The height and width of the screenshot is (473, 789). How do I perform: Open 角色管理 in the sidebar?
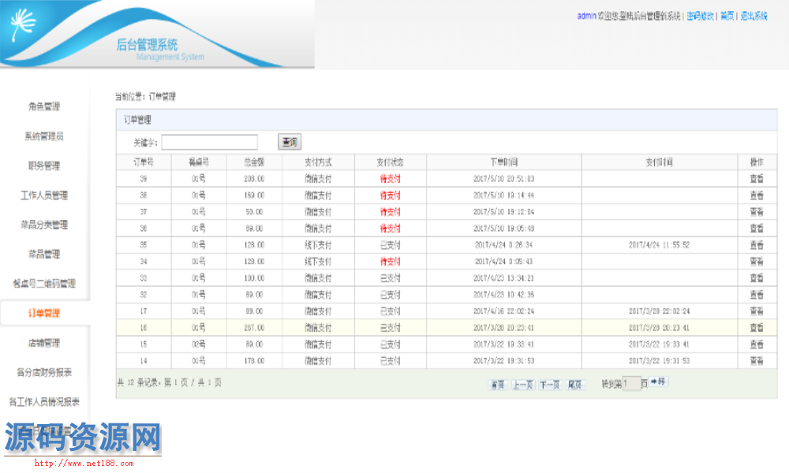(x=44, y=106)
